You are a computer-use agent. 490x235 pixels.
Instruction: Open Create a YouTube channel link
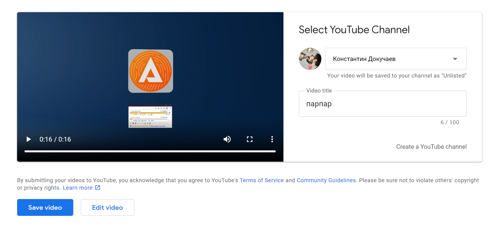(431, 147)
